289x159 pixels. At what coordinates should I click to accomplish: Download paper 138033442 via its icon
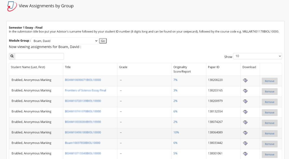[245, 143]
